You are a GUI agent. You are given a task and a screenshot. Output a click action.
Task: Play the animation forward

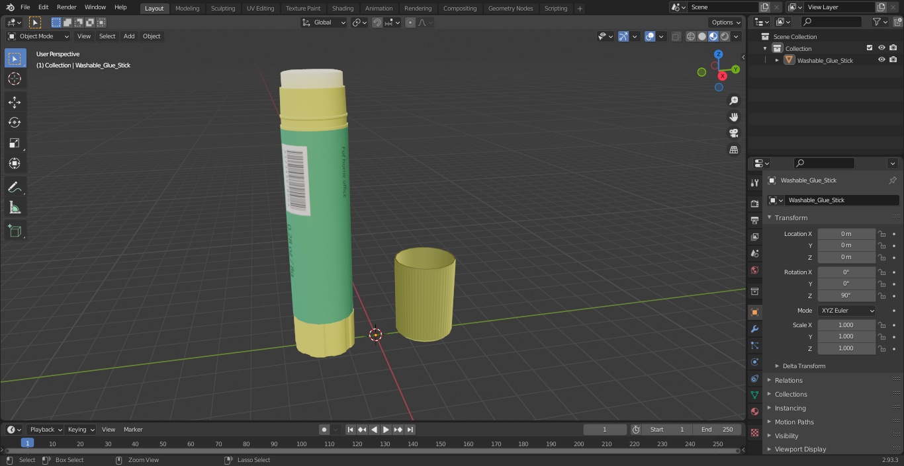click(x=386, y=430)
